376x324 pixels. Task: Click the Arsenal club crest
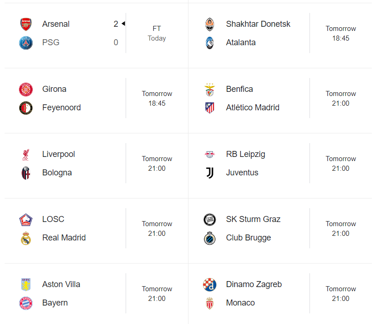[x=26, y=24]
